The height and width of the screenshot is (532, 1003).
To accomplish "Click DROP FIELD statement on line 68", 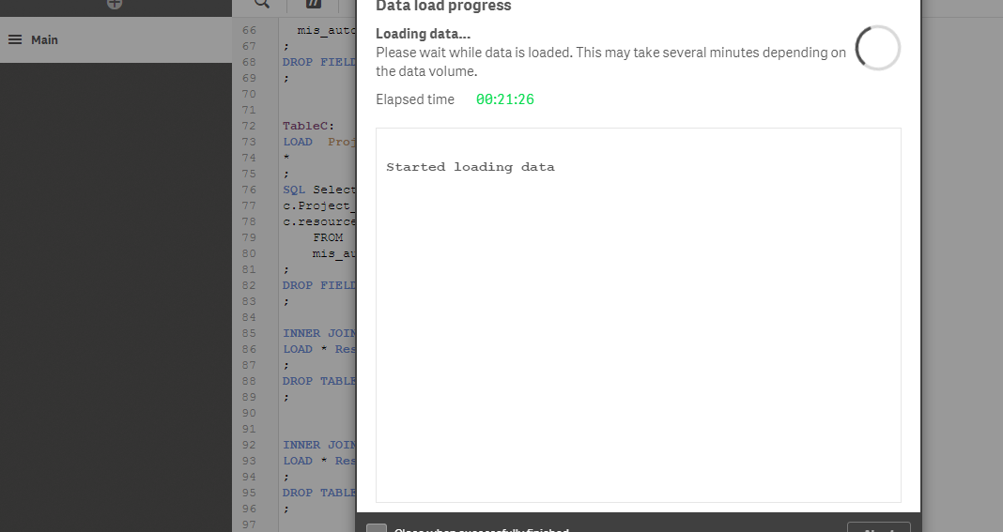I will click(x=319, y=62).
